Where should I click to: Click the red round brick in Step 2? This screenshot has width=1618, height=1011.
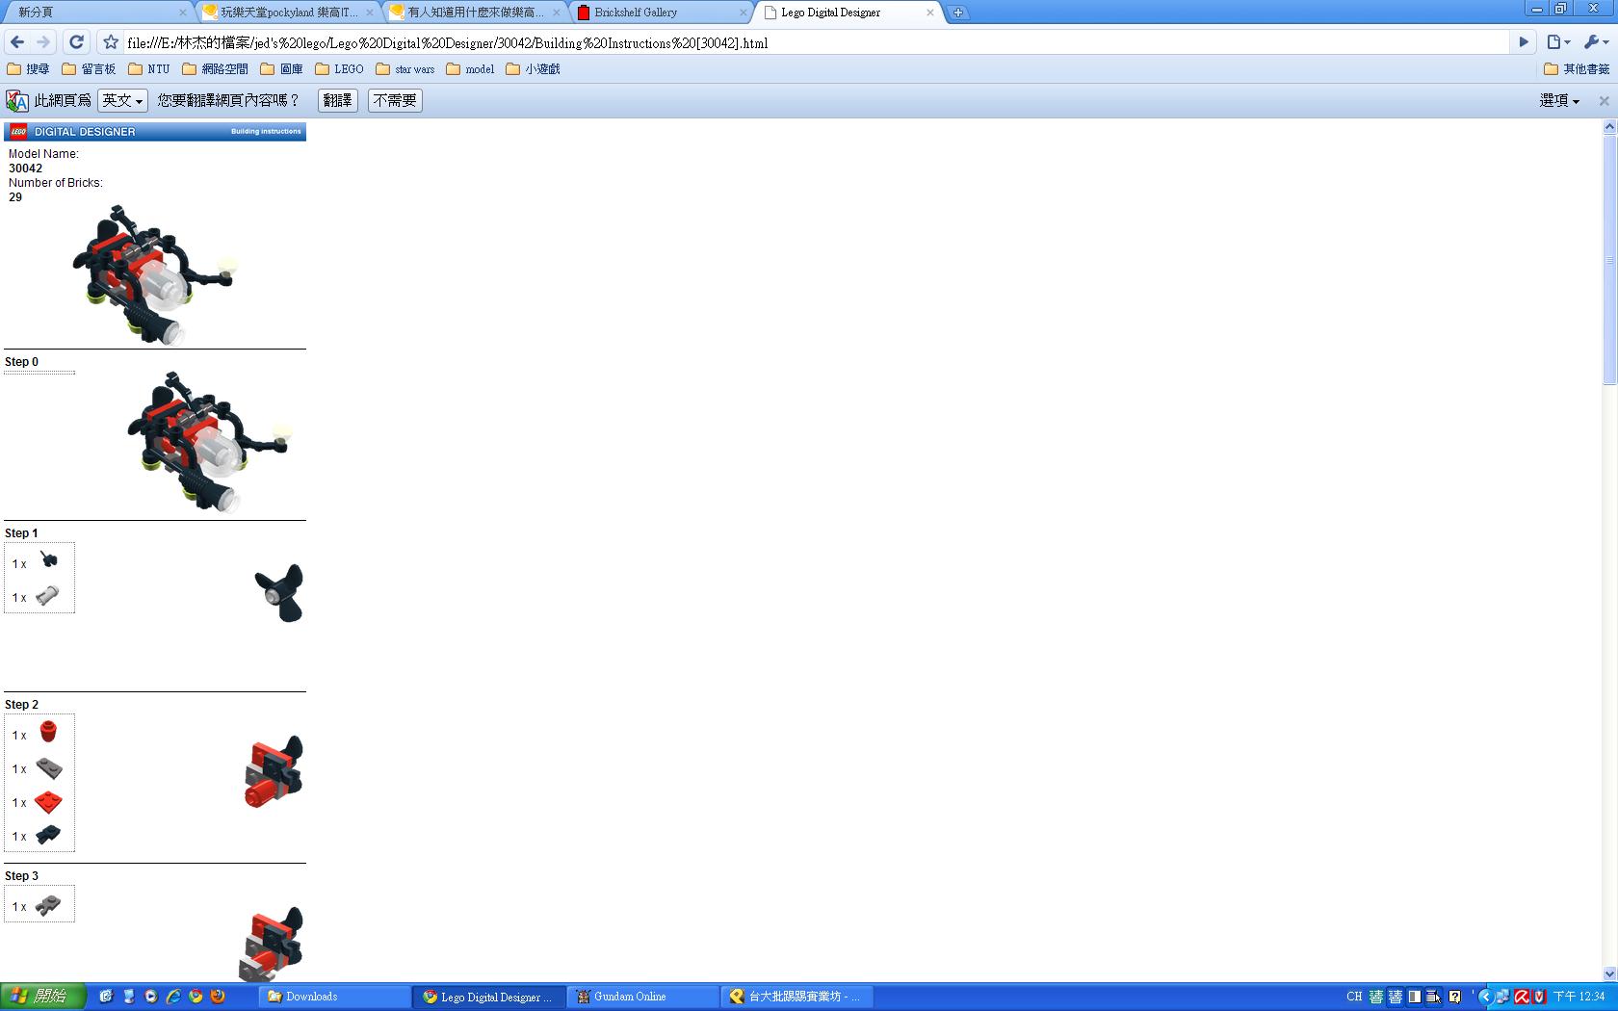point(48,733)
